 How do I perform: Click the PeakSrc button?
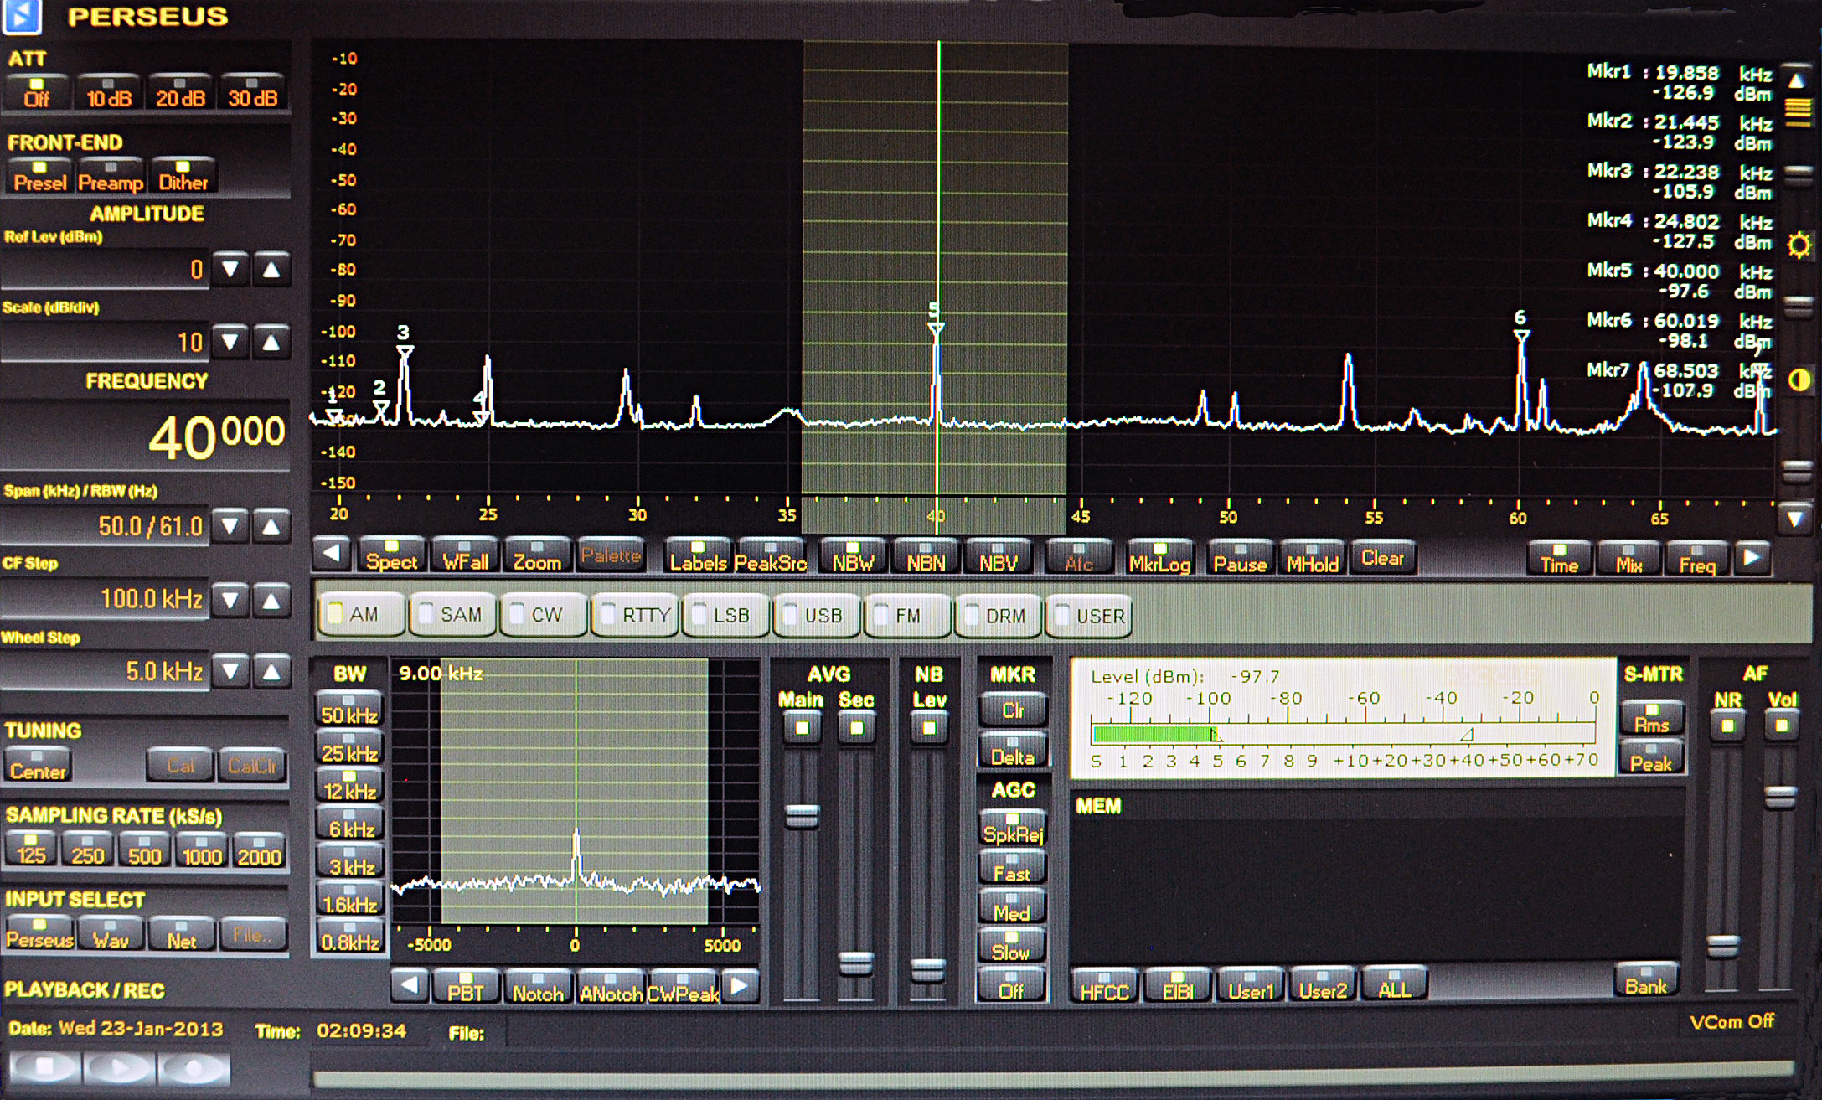pos(770,557)
